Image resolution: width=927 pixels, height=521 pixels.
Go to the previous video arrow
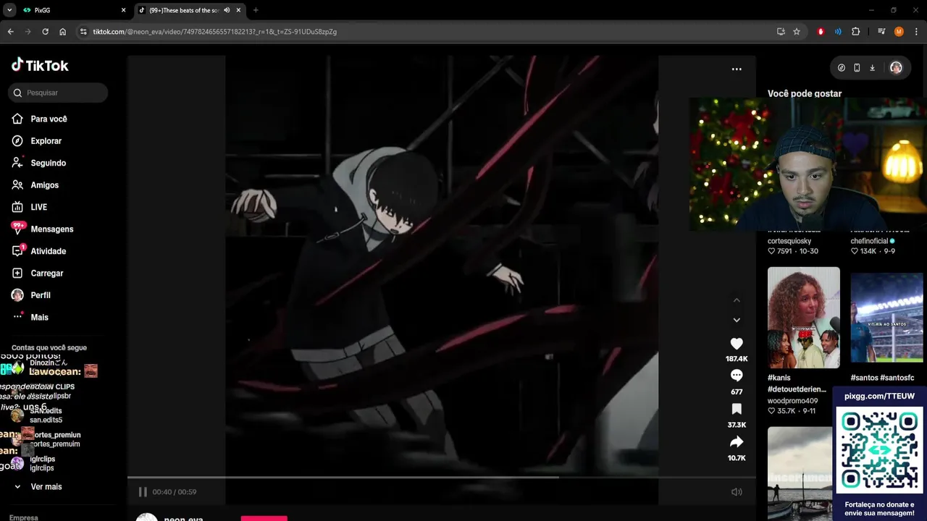[x=737, y=300]
